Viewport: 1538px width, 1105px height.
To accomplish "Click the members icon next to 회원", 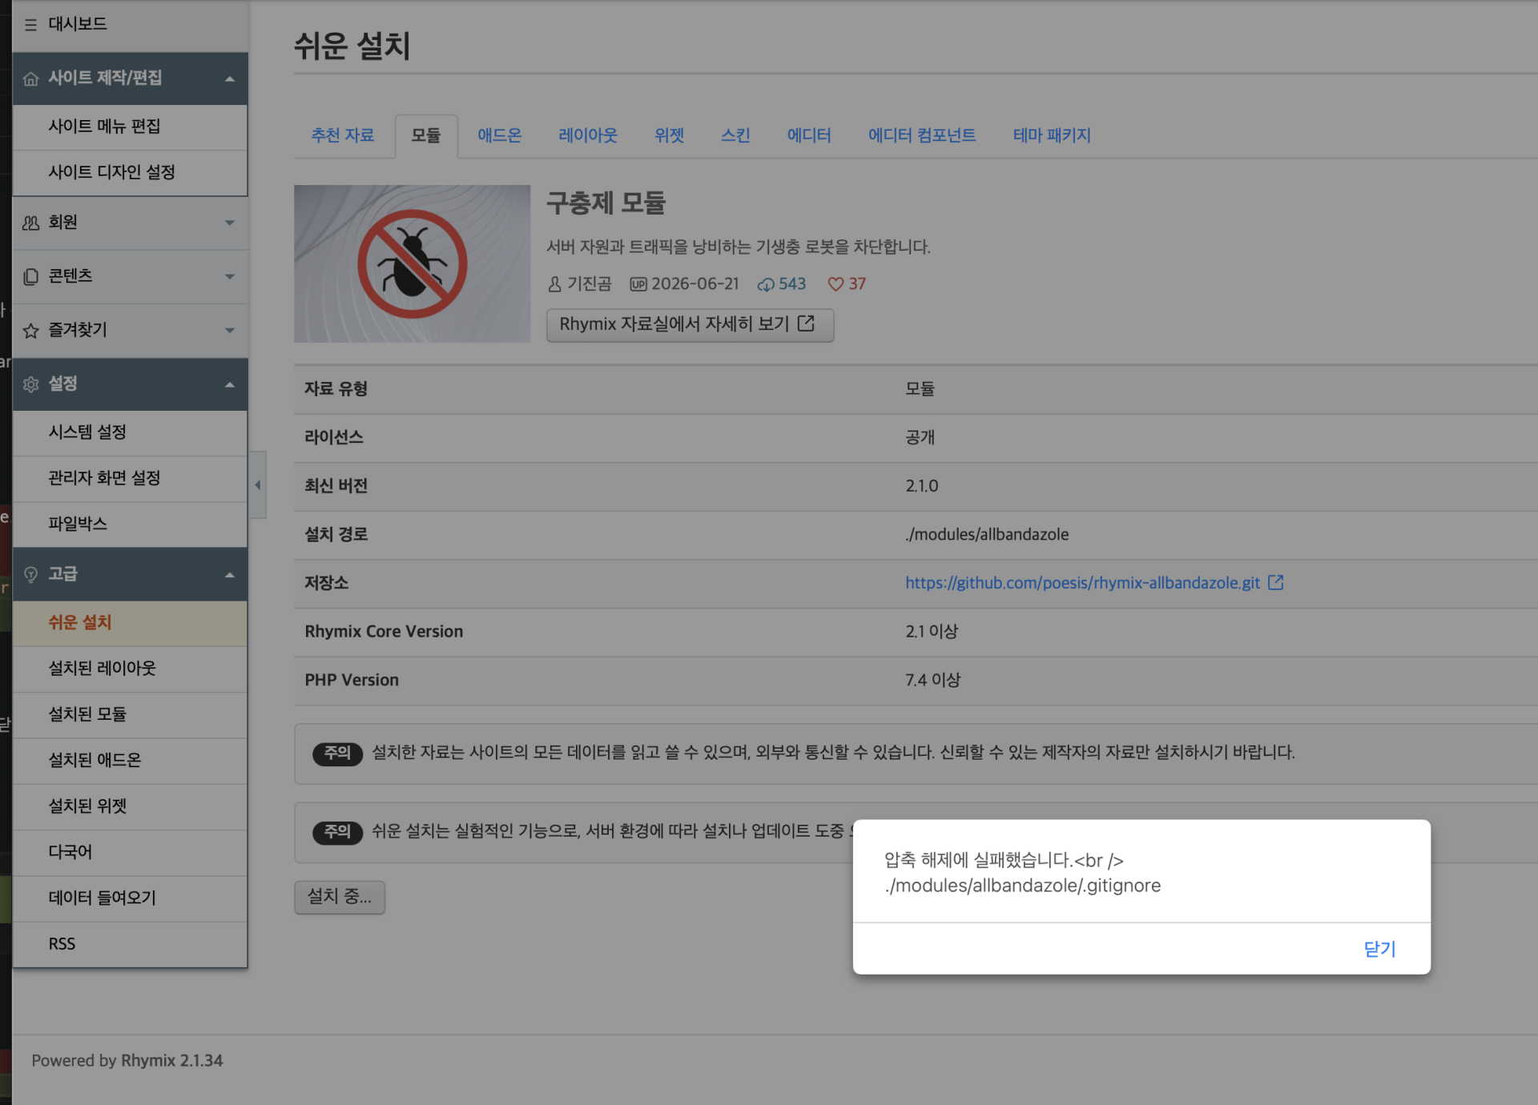I will pos(30,223).
